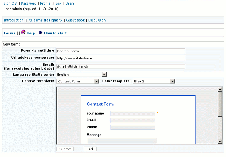The image size is (226, 157).
Task: Open the How to start link
Action: [55, 33]
